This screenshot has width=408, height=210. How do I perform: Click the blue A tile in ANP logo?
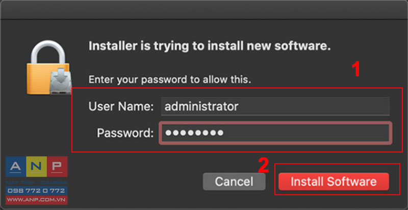[x=16, y=166]
